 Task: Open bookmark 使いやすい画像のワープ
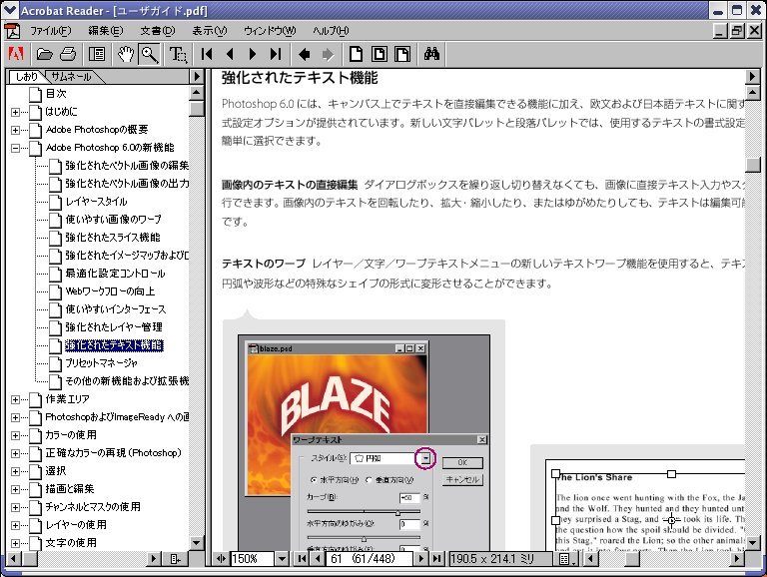pos(114,220)
